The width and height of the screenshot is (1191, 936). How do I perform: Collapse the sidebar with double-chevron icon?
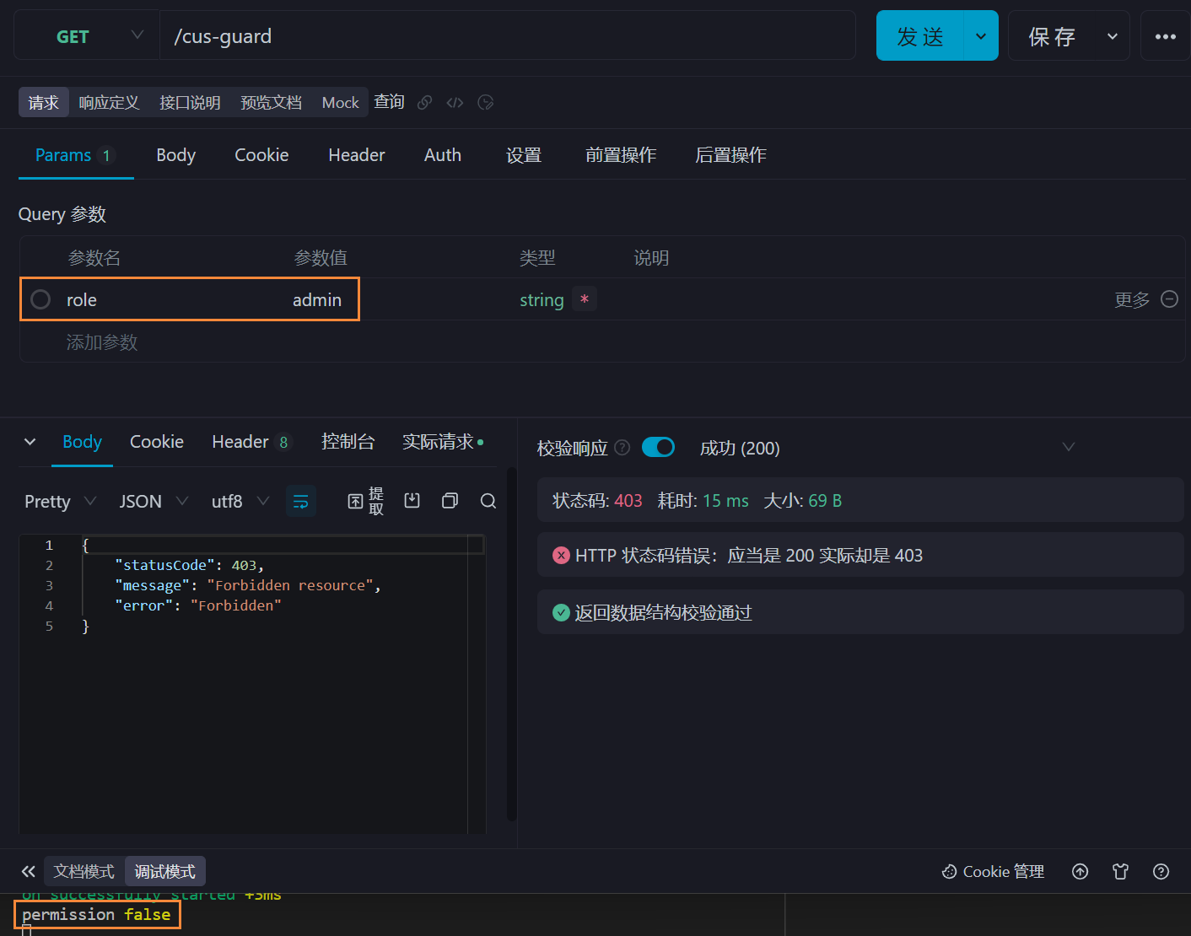coord(29,871)
